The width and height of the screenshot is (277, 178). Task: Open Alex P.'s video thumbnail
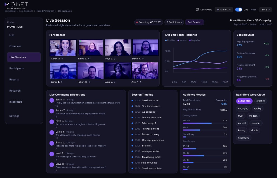pos(145,70)
